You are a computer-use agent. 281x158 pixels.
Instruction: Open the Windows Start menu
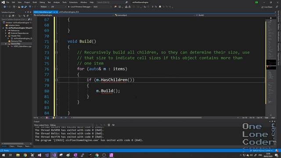click(x=4, y=155)
